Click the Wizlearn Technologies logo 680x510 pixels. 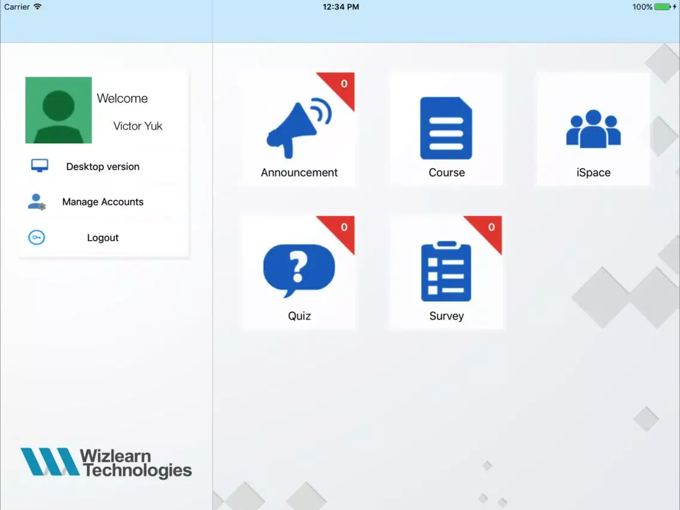coord(106,463)
